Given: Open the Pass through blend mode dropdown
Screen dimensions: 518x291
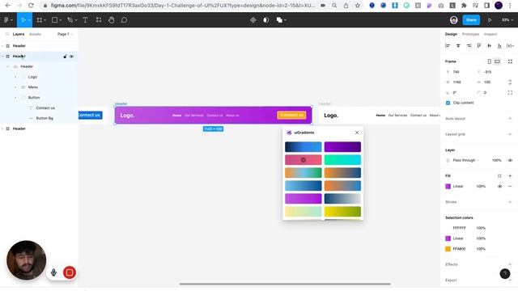Looking at the screenshot, I should point(466,160).
